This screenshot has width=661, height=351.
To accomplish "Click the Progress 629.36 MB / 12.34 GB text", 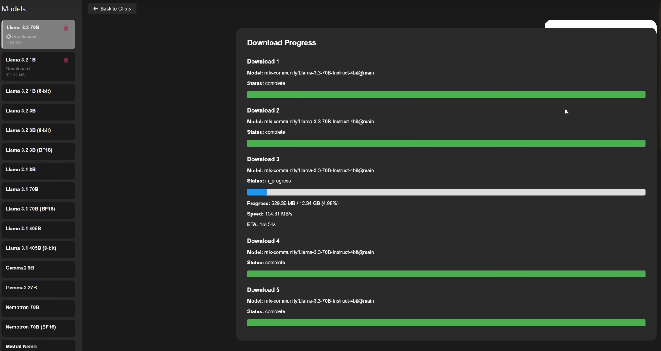I will (x=293, y=204).
